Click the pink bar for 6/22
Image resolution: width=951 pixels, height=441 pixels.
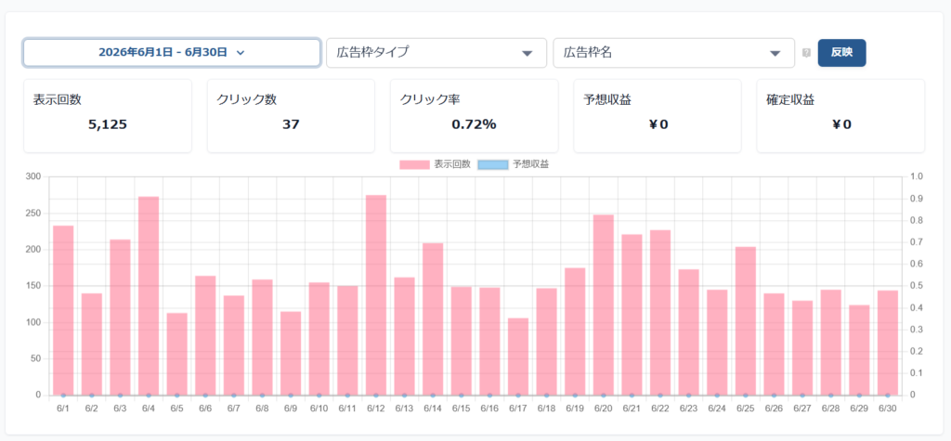660,313
